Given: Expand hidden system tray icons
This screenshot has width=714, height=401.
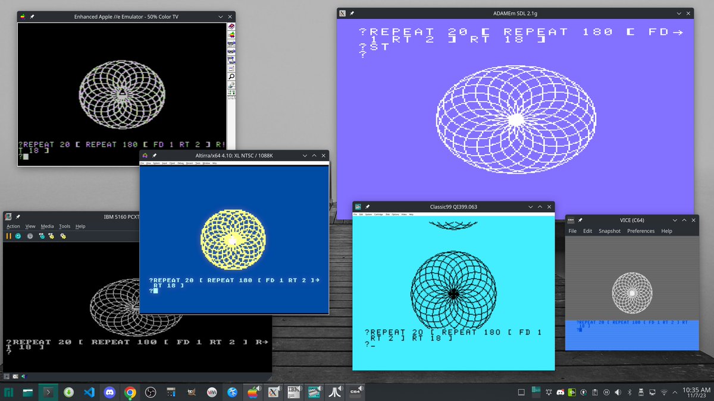Looking at the screenshot, I should coord(675,392).
